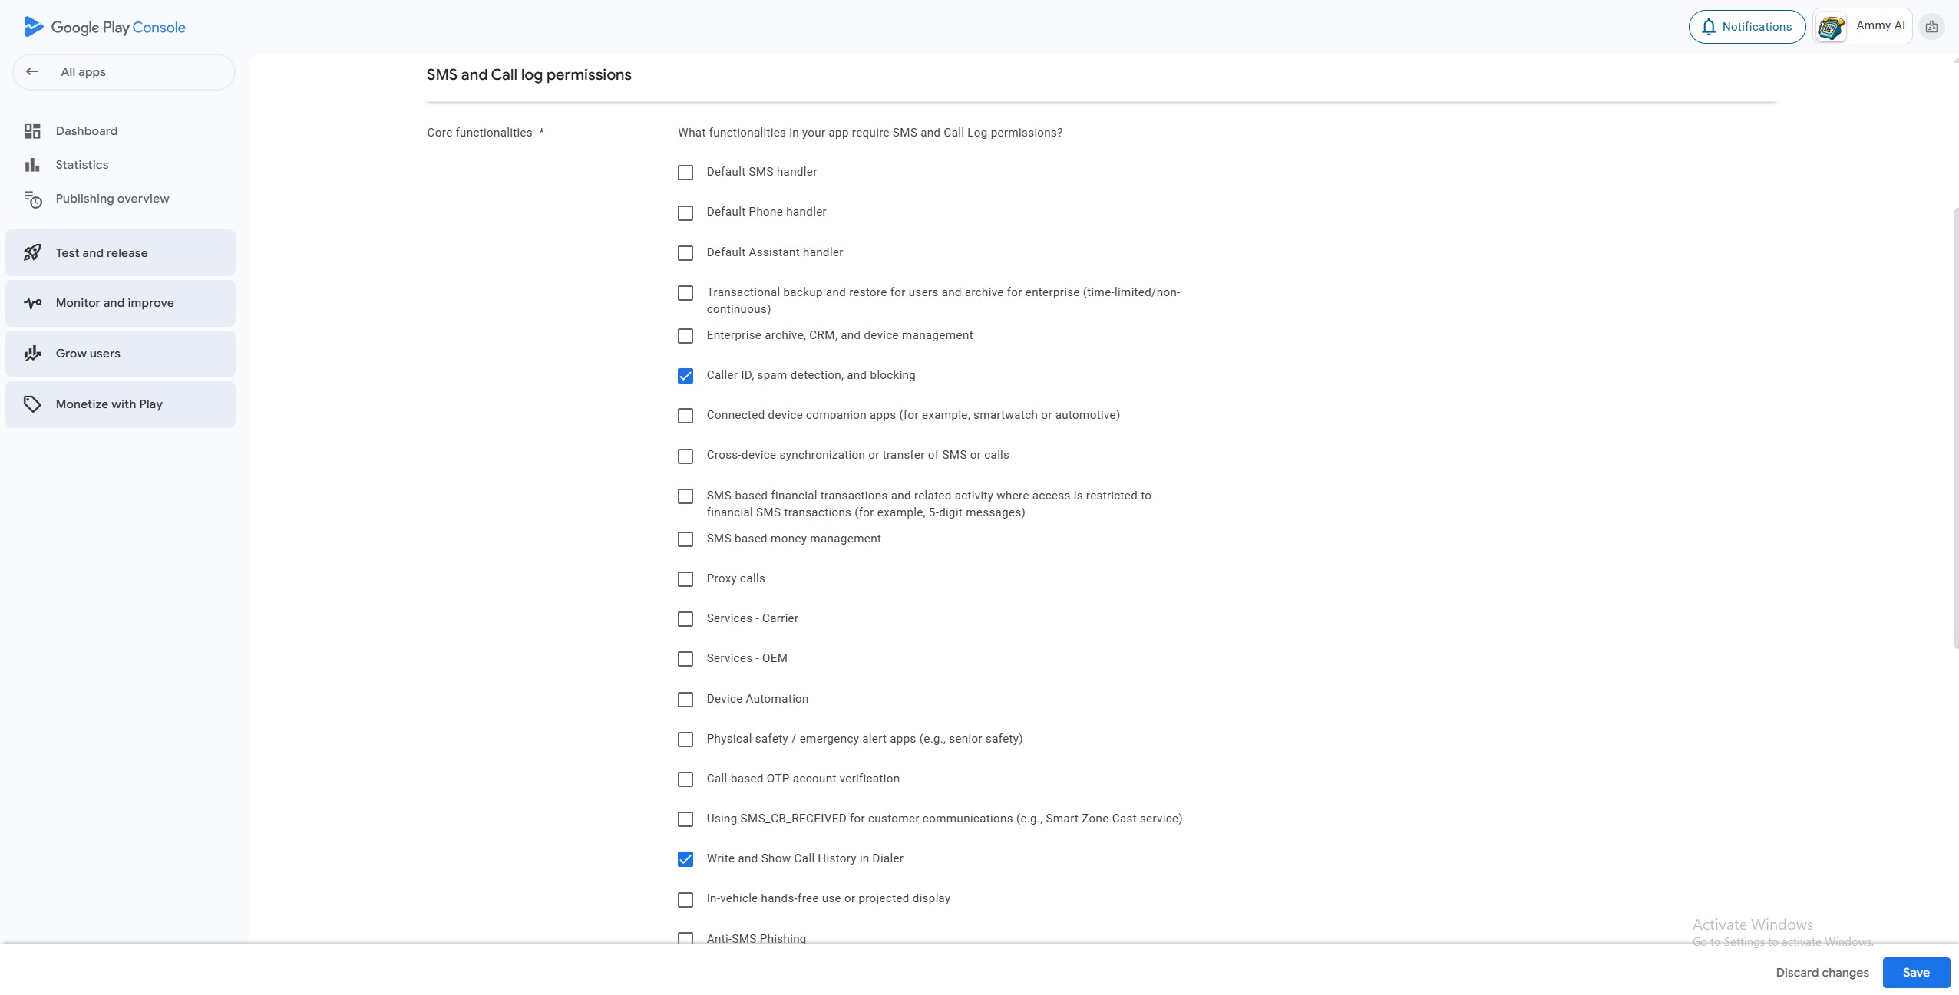The width and height of the screenshot is (1959, 995).
Task: Click the Monetize with Play tag icon
Action: 32,404
